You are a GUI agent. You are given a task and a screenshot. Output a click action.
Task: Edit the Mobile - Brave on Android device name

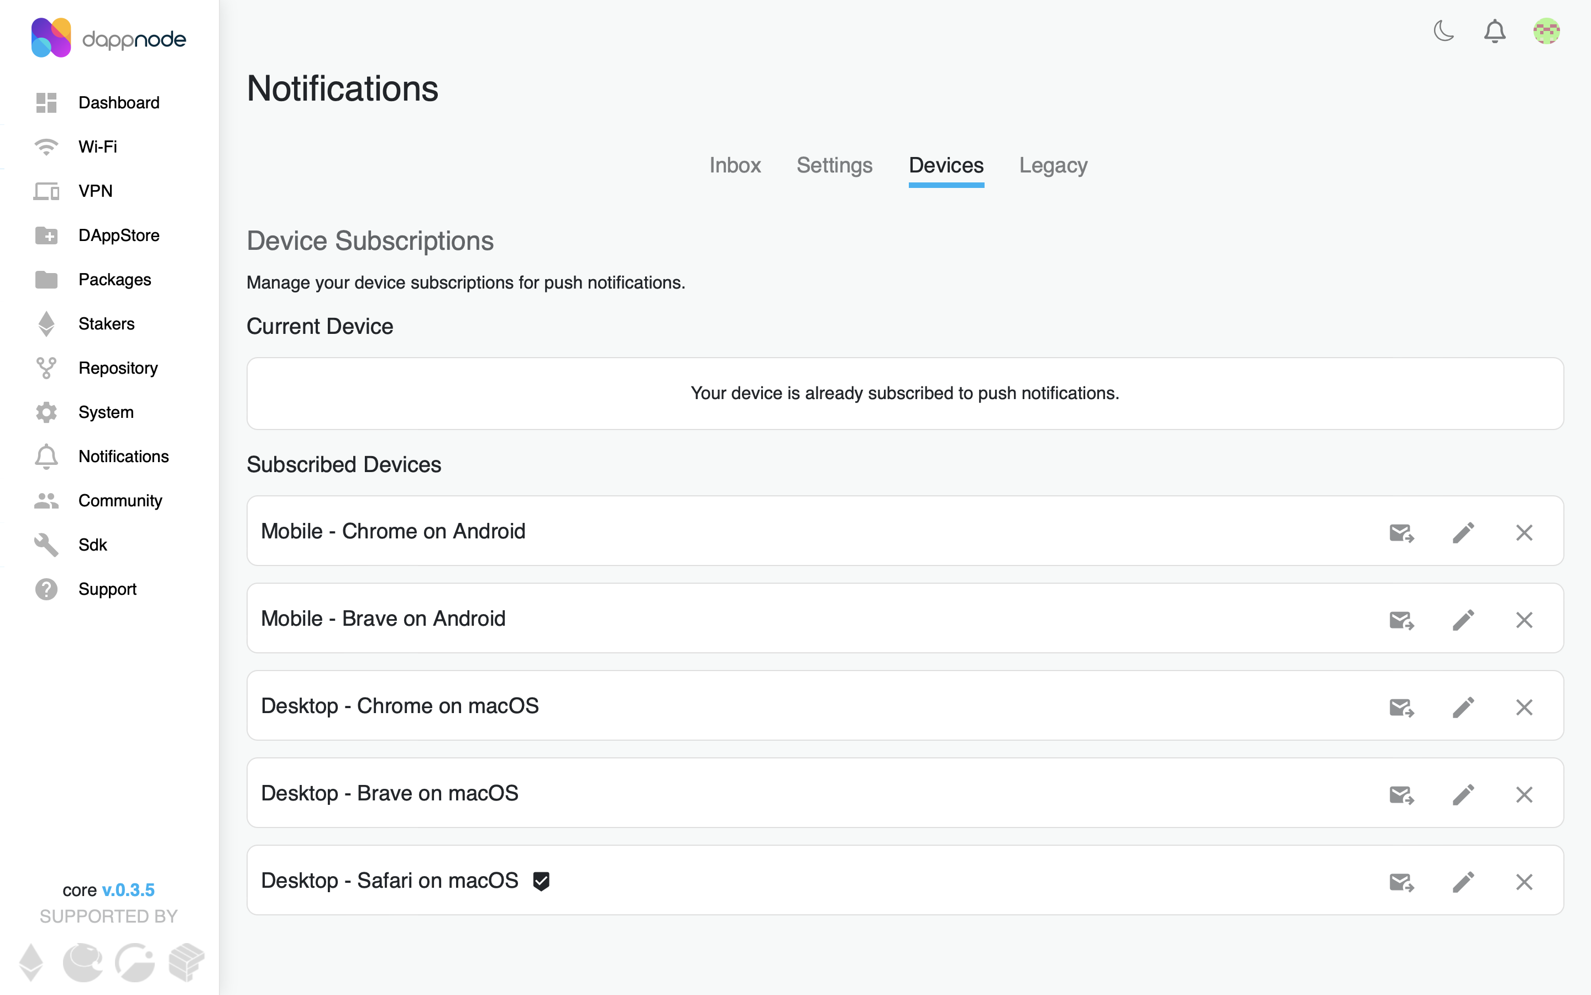pyautogui.click(x=1463, y=619)
